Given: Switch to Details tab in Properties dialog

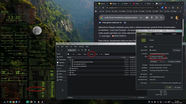Looking at the screenshot, I should click(x=174, y=34).
